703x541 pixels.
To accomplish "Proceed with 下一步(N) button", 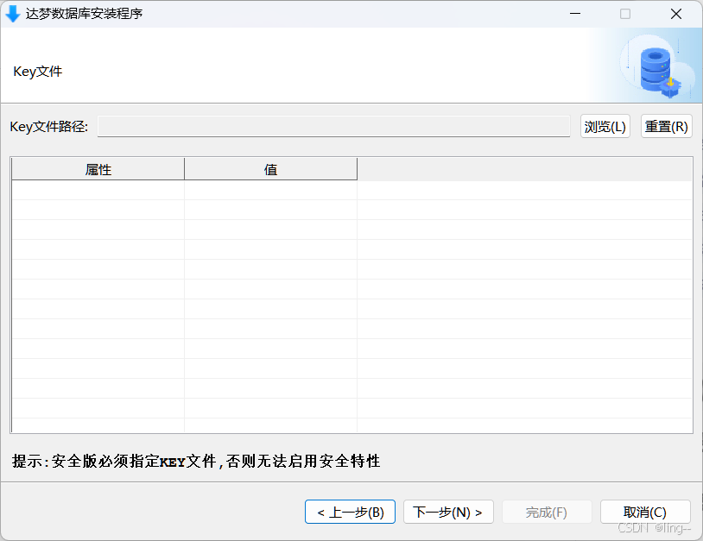I will click(x=448, y=512).
